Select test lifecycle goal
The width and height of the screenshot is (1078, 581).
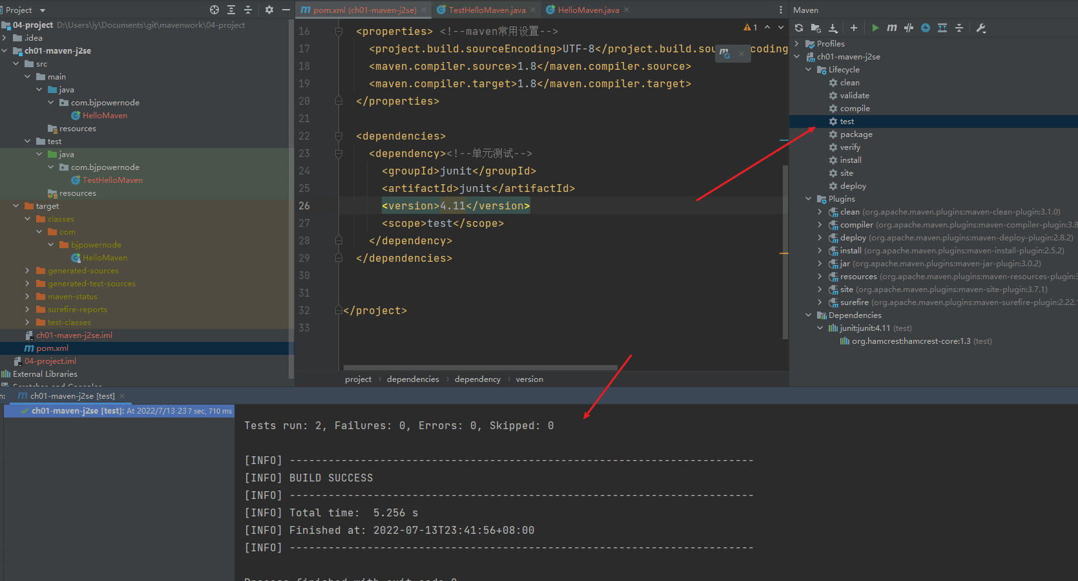847,121
